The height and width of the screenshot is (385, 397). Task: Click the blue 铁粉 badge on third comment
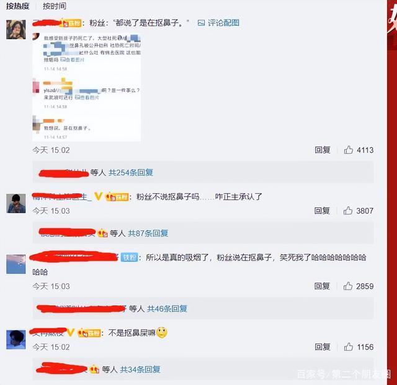[x=130, y=257]
